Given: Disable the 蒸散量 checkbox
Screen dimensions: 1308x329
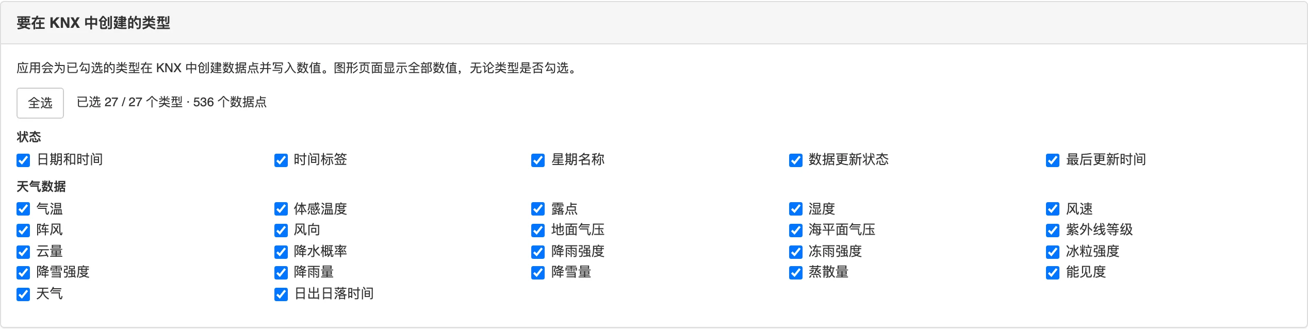Looking at the screenshot, I should coord(795,272).
